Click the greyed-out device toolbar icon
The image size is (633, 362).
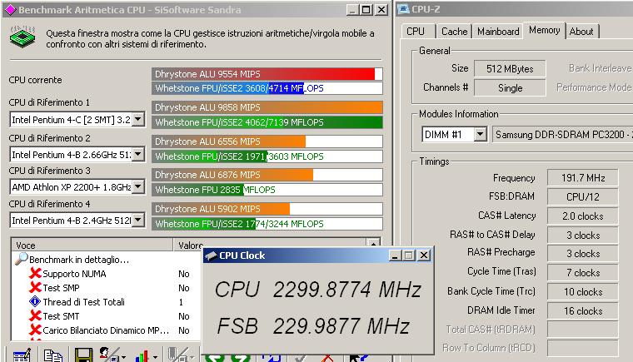click(x=177, y=355)
